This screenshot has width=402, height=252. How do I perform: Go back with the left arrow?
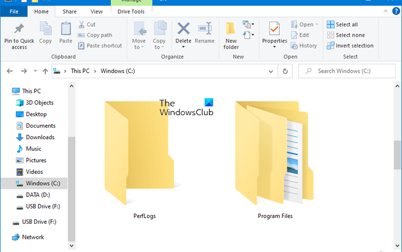coord(10,71)
